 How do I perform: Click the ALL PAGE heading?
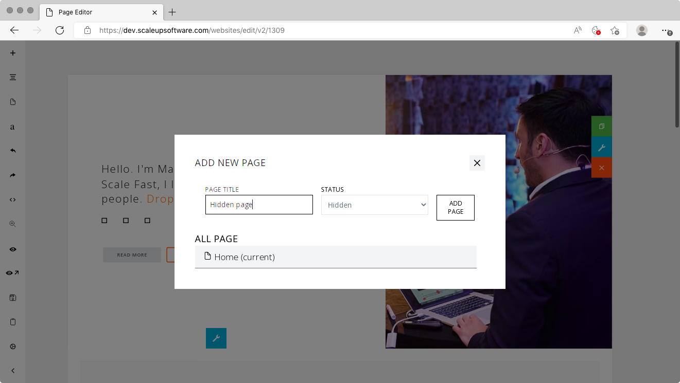216,239
